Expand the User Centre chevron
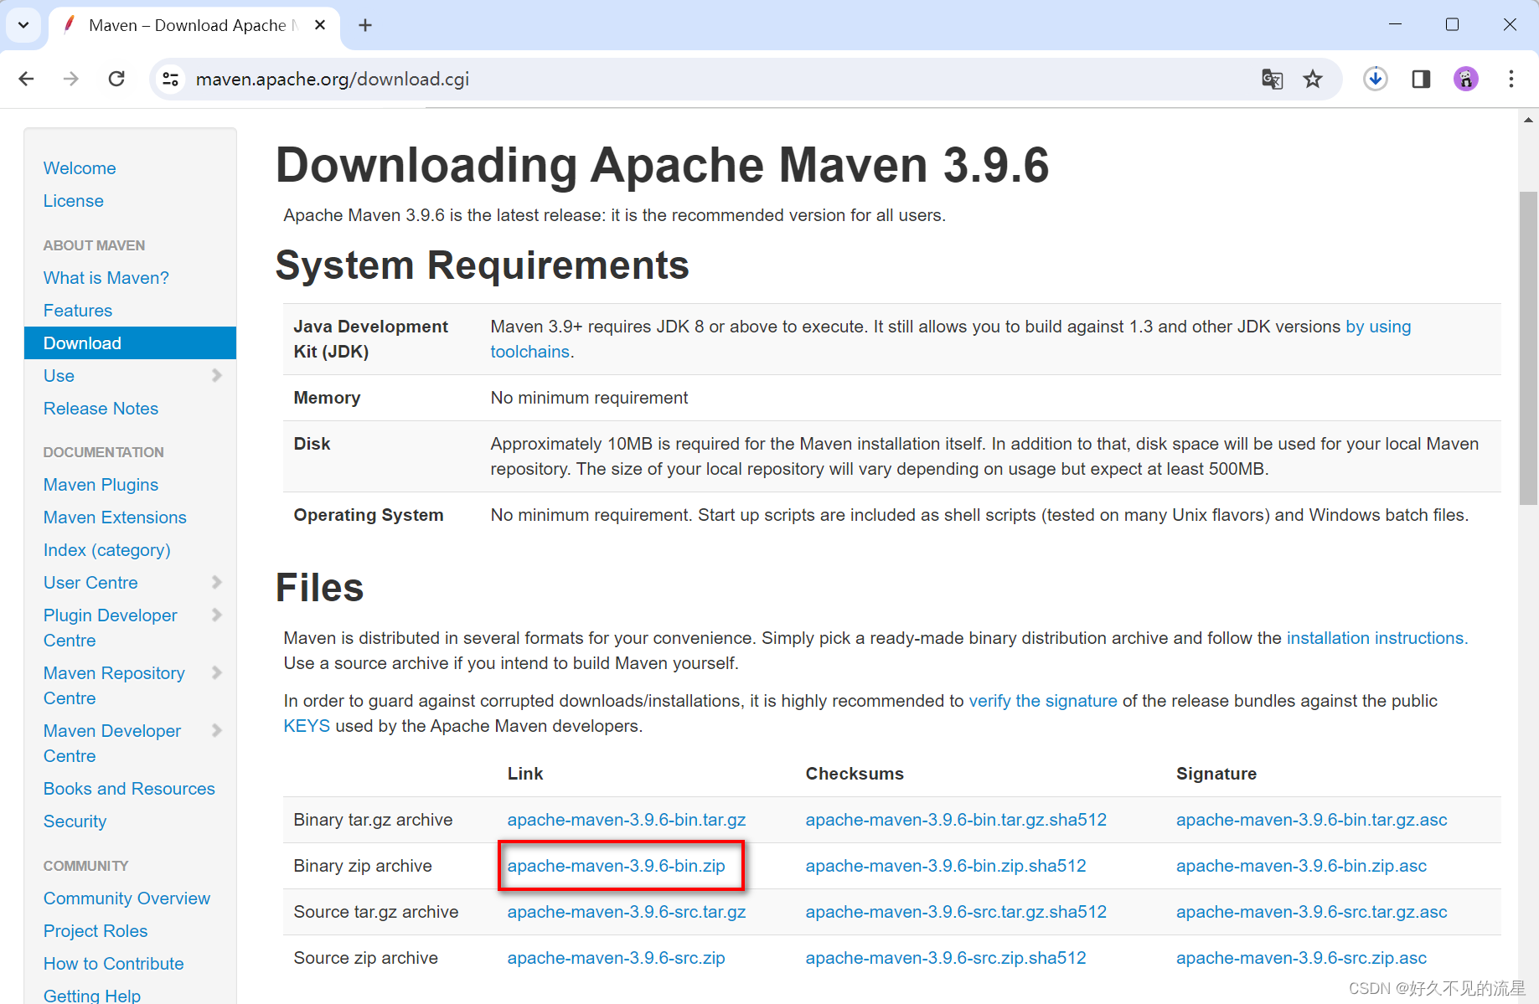This screenshot has height=1004, width=1539. [217, 582]
